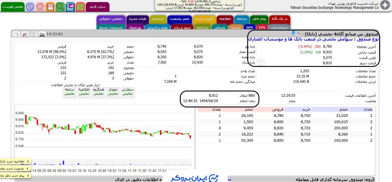Open the DPS tab
This screenshot has width=392, height=182.
coord(249,27)
